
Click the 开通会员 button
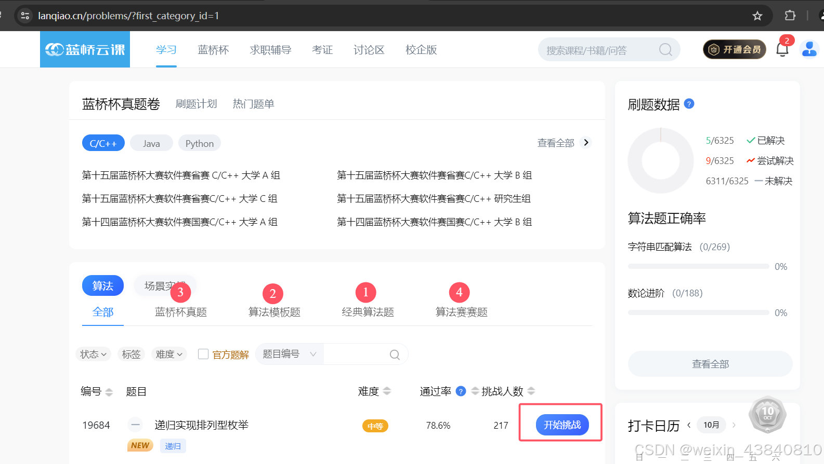click(x=735, y=49)
